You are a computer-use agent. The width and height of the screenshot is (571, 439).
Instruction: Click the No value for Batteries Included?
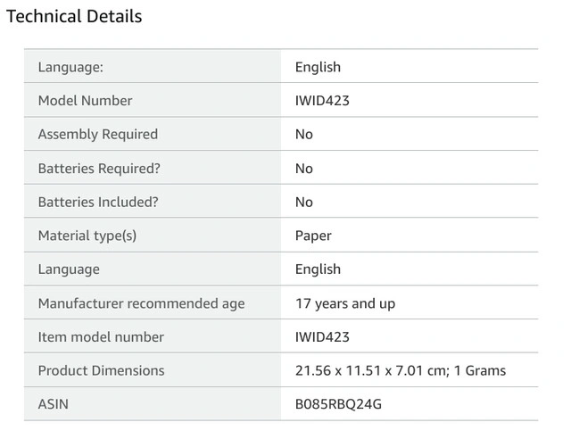304,202
